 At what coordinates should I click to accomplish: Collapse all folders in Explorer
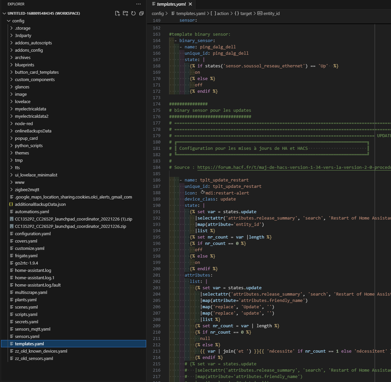141,13
